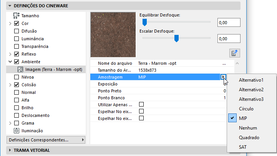
Task: Open the Amostragem dropdown arrow
Action: point(223,77)
